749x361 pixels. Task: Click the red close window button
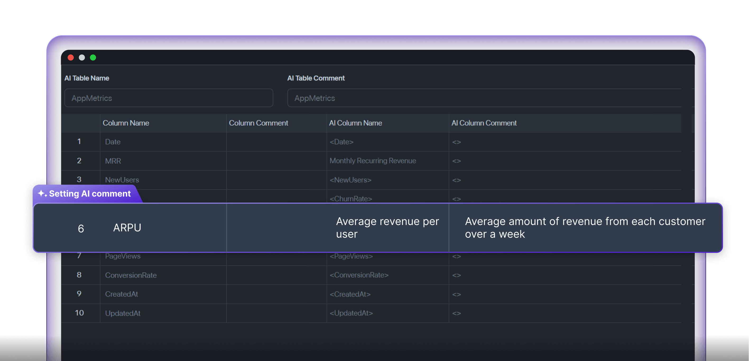tap(71, 58)
